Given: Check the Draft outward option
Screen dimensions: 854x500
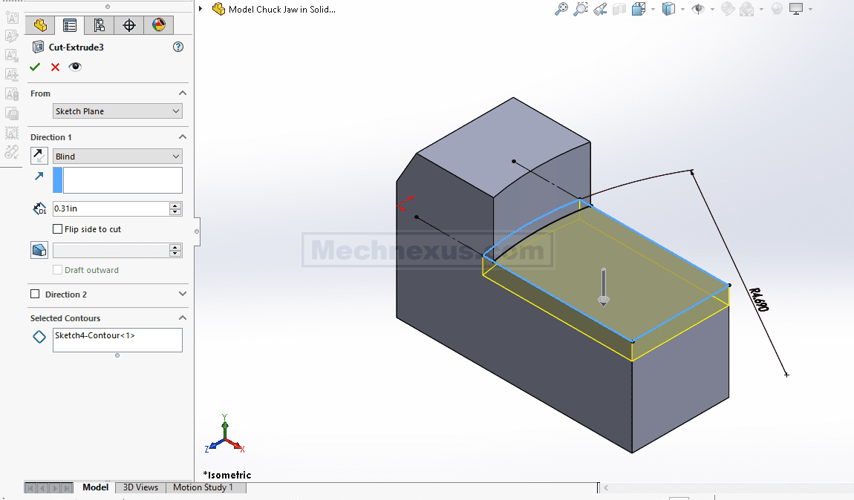Looking at the screenshot, I should tap(57, 270).
